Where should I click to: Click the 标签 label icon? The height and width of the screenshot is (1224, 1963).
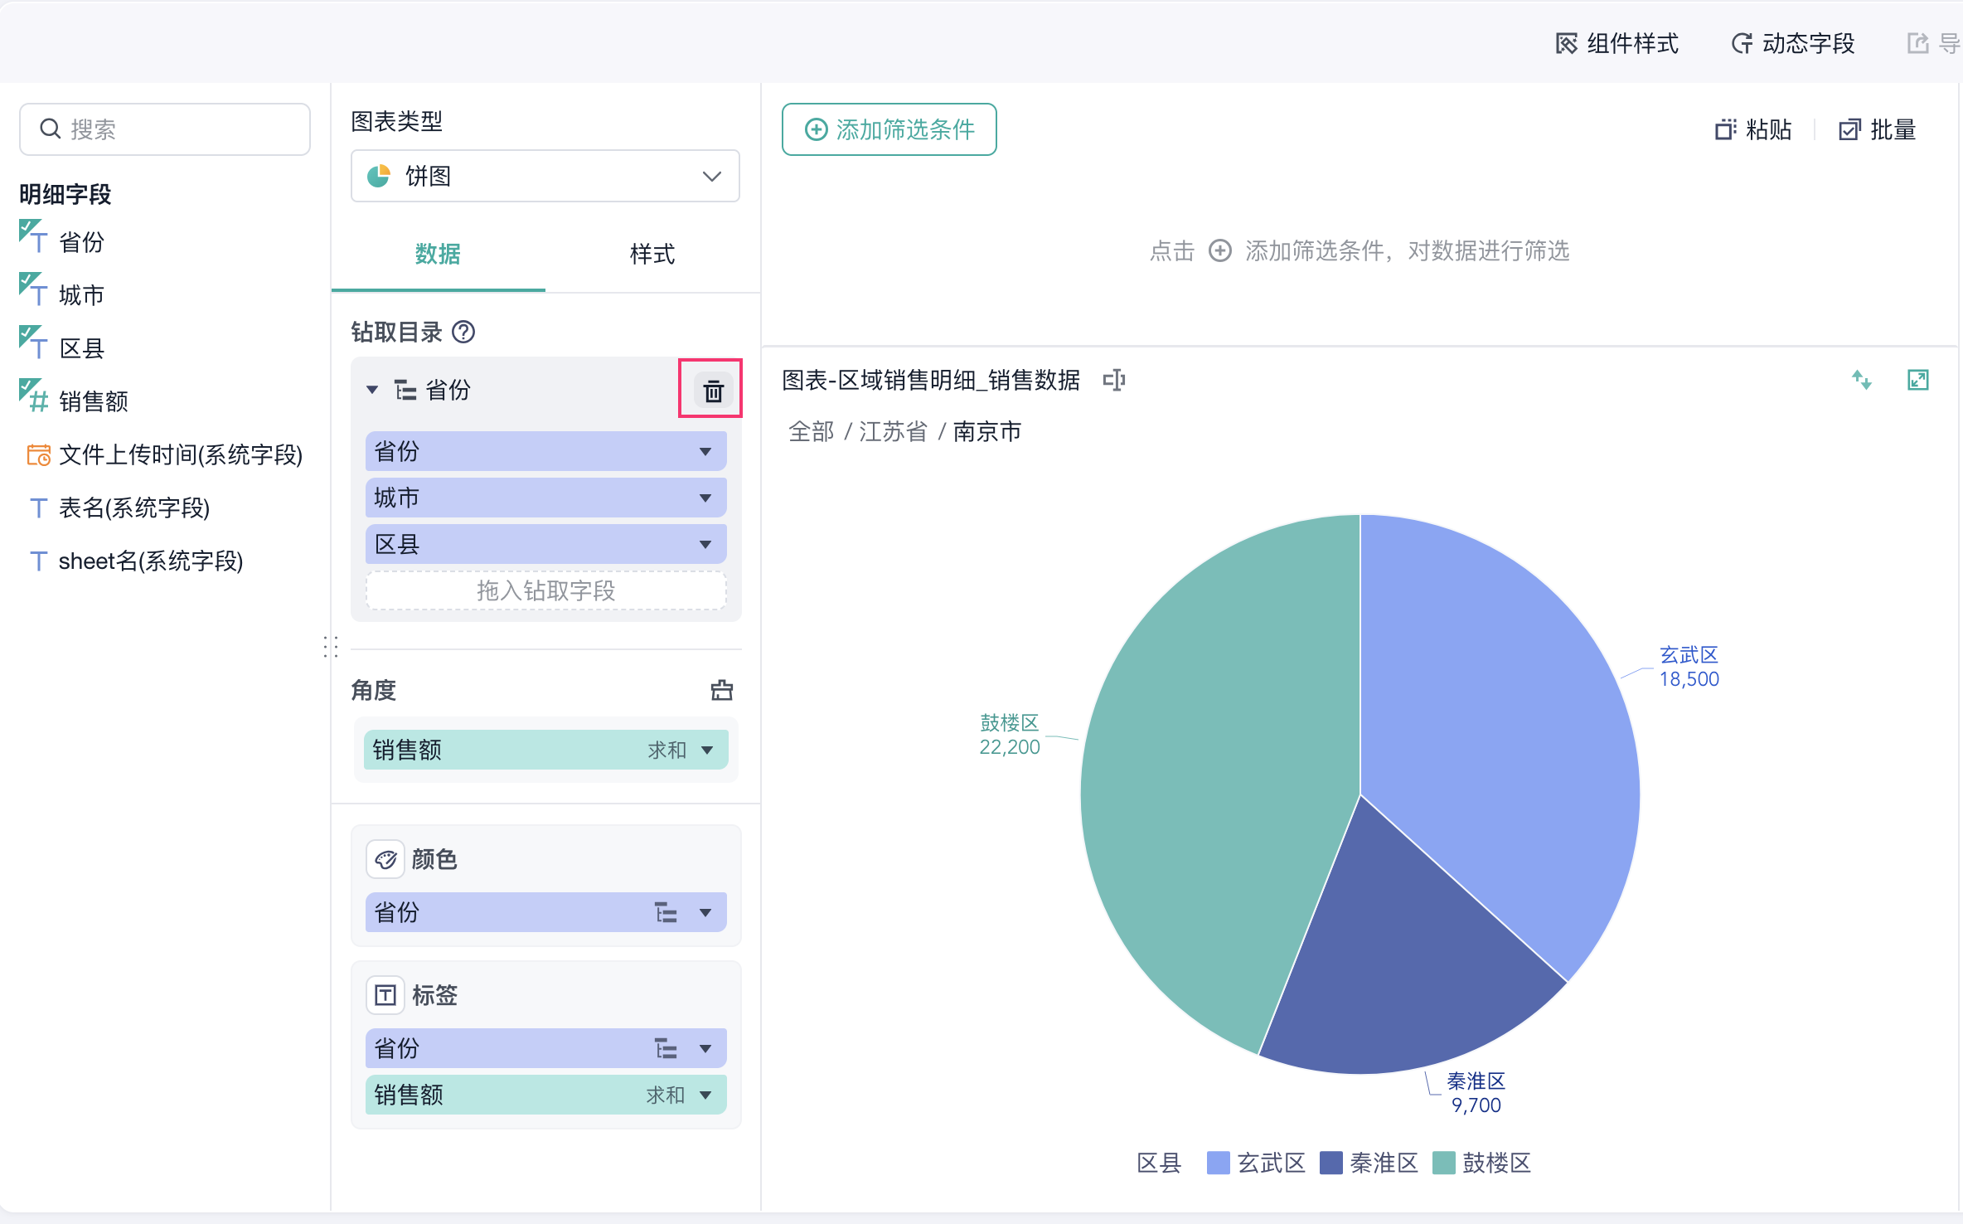tap(385, 995)
